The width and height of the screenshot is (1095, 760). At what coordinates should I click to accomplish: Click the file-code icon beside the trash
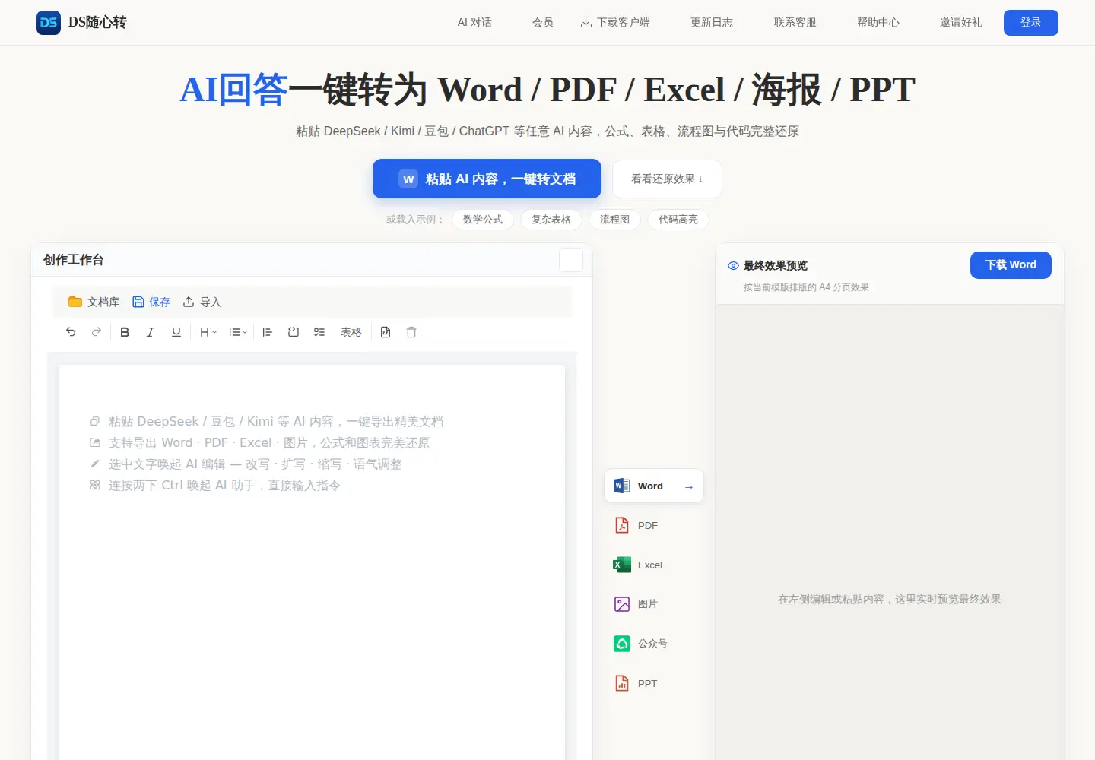pyautogui.click(x=386, y=332)
